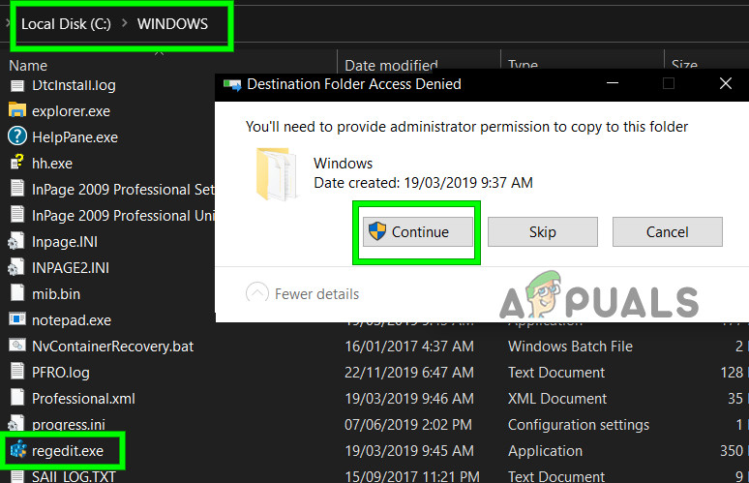749x483 pixels.
Task: Click date 16/01/2017 4:37 AM
Action: pyautogui.click(x=409, y=346)
